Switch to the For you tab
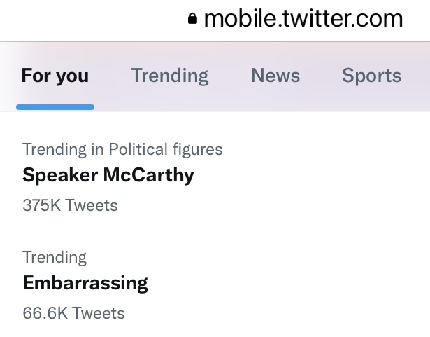Image resolution: width=430 pixels, height=337 pixels. coord(55,76)
